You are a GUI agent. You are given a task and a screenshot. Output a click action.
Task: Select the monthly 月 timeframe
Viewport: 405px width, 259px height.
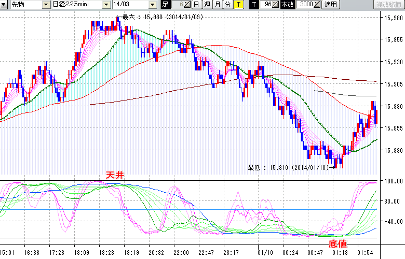(x=217, y=5)
